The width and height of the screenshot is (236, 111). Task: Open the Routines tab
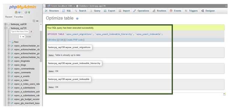coord(159,11)
